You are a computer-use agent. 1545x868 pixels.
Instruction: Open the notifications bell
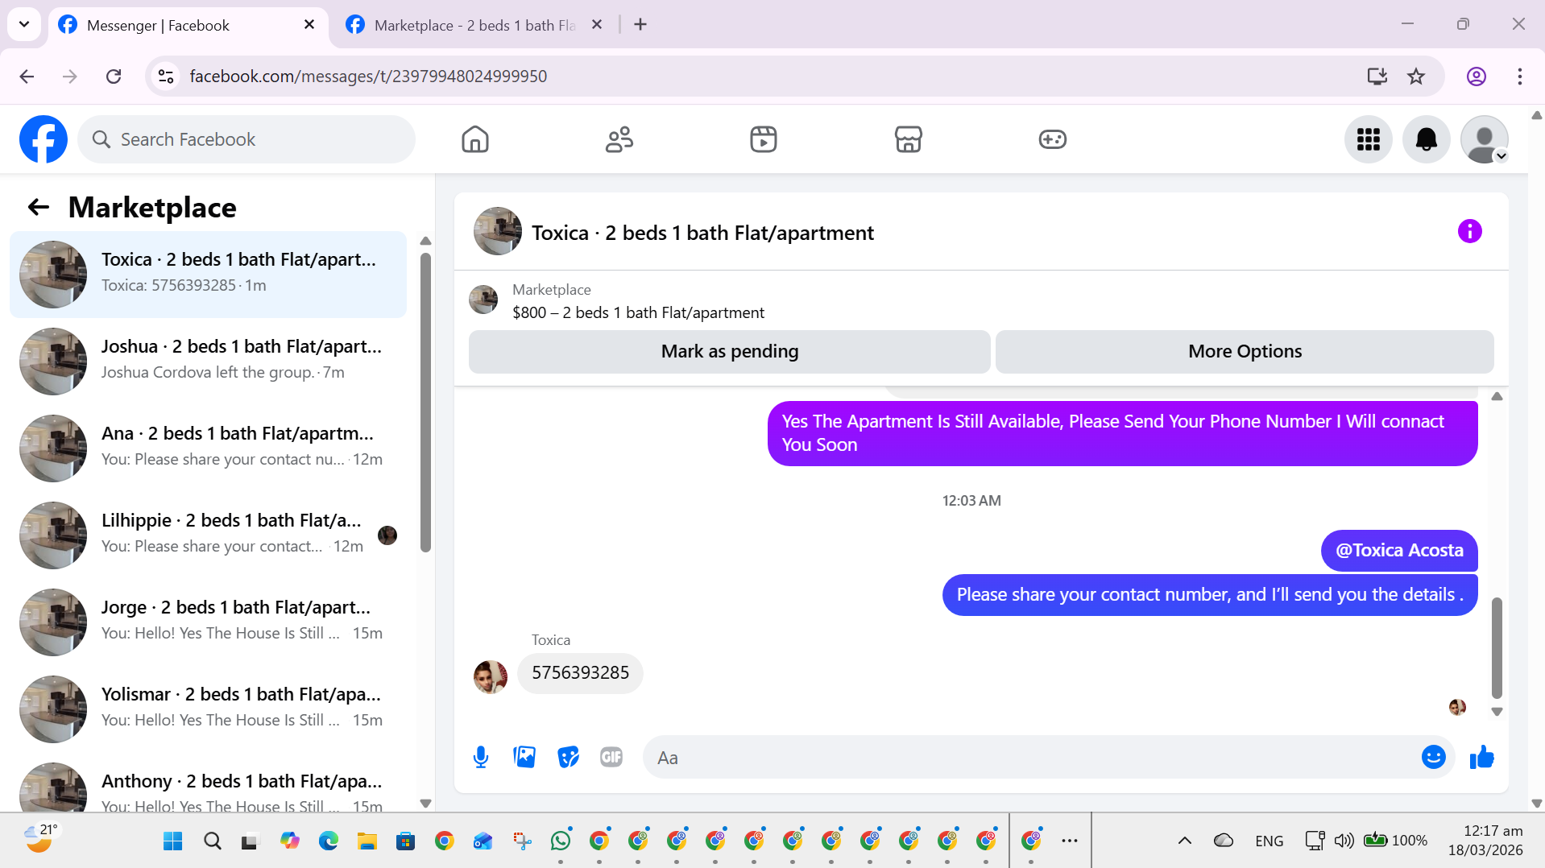coord(1427,139)
